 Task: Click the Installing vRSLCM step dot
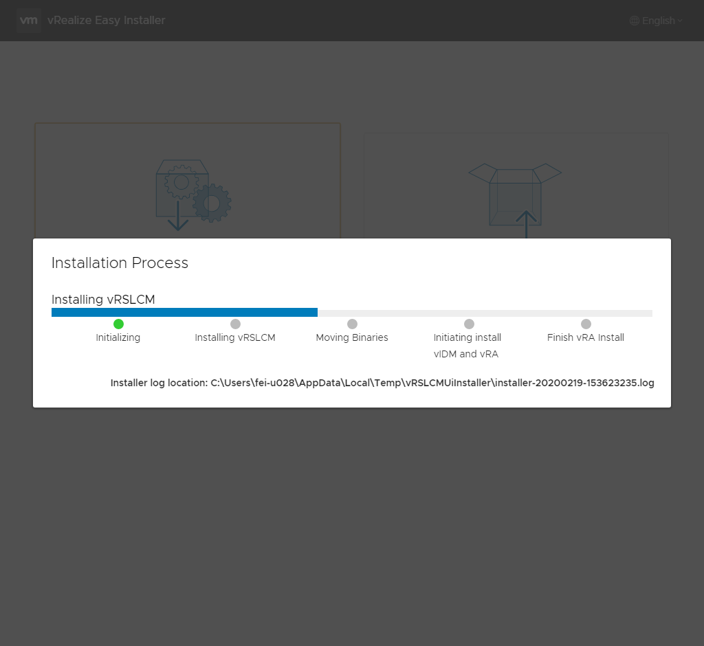(x=235, y=324)
